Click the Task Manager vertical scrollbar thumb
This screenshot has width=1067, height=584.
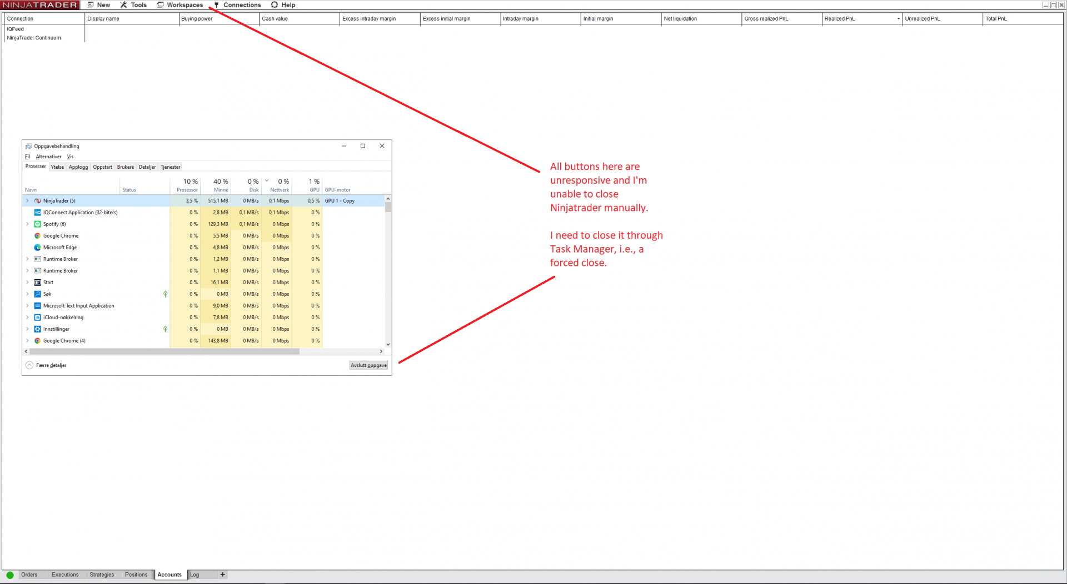tap(388, 207)
